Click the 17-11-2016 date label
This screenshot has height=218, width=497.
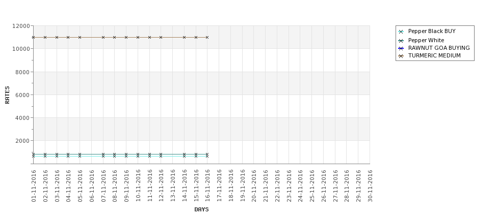point(219,186)
